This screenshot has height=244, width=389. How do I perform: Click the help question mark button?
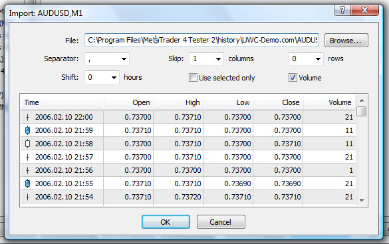tap(342, 10)
